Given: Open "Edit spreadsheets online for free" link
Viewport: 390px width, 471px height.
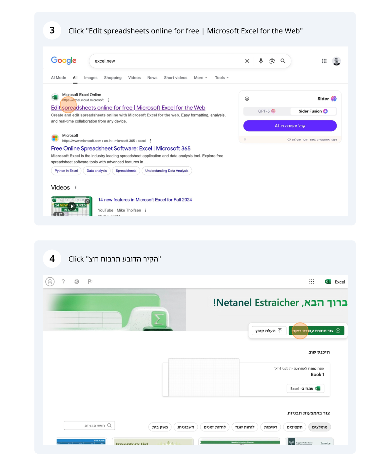Looking at the screenshot, I should point(128,107).
